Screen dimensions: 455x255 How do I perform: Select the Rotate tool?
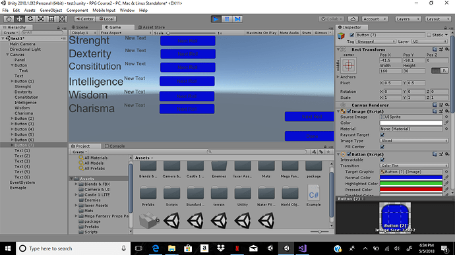click(30, 19)
